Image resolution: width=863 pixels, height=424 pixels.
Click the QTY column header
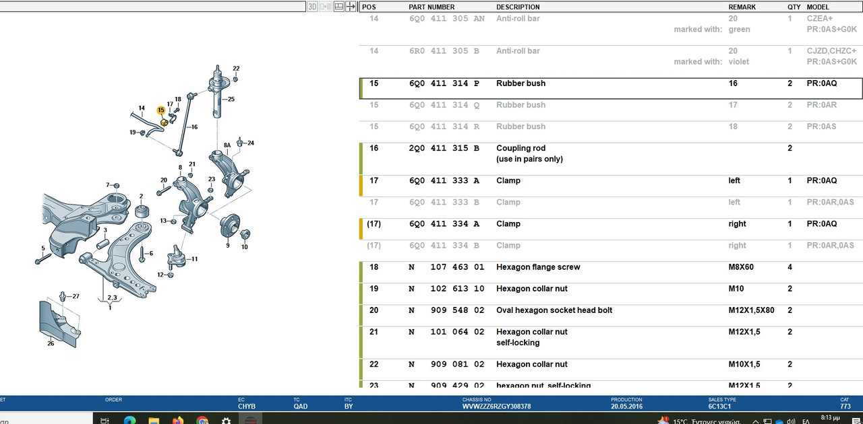(794, 7)
